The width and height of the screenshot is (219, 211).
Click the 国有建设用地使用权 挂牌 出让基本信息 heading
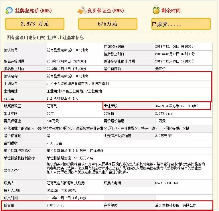(45, 38)
